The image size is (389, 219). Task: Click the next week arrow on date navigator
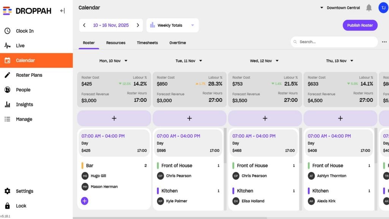coord(138,25)
